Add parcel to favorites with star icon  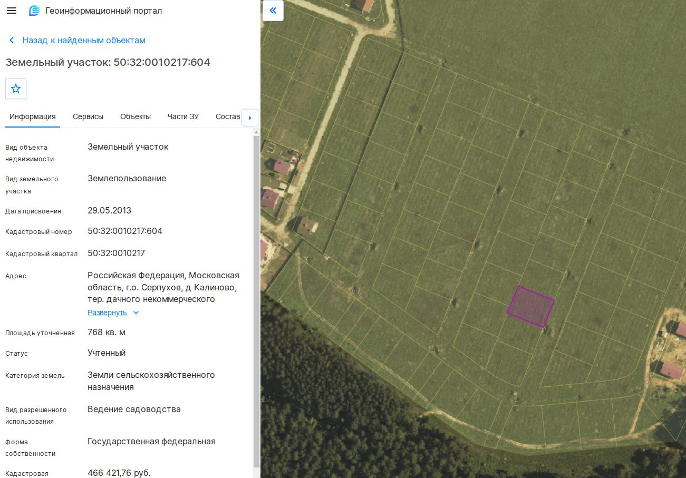[x=16, y=89]
